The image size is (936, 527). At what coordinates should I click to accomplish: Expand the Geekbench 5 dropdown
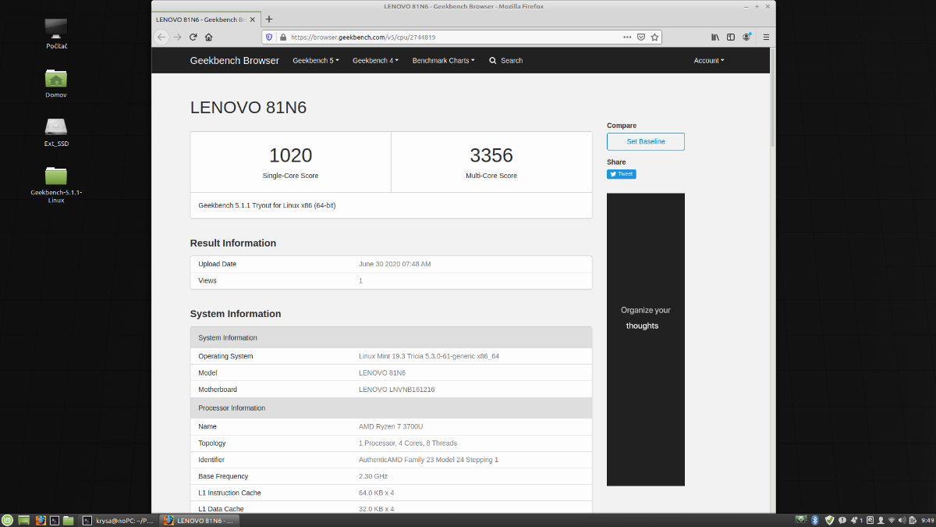coord(315,61)
